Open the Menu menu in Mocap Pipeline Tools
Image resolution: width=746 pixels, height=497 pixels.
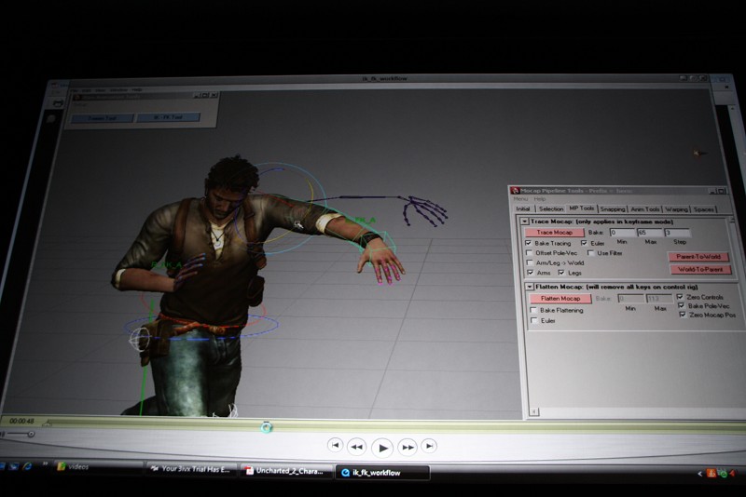coord(520,199)
